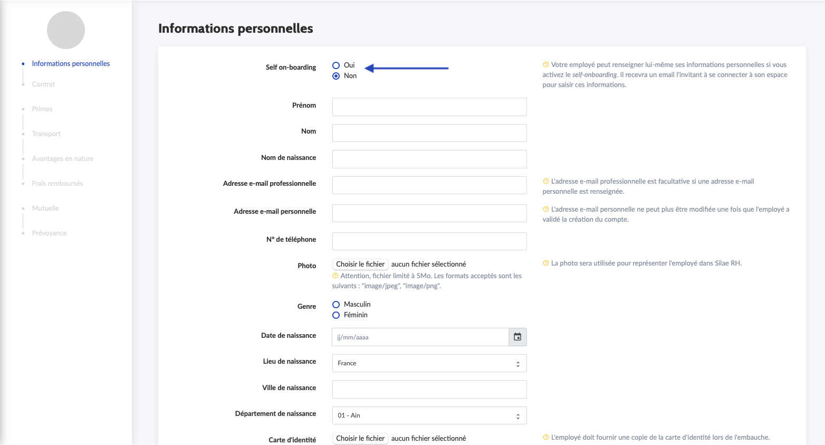Viewport: 825px width, 445px height.
Task: Go to the Contrat step in sidebar
Action: [43, 84]
